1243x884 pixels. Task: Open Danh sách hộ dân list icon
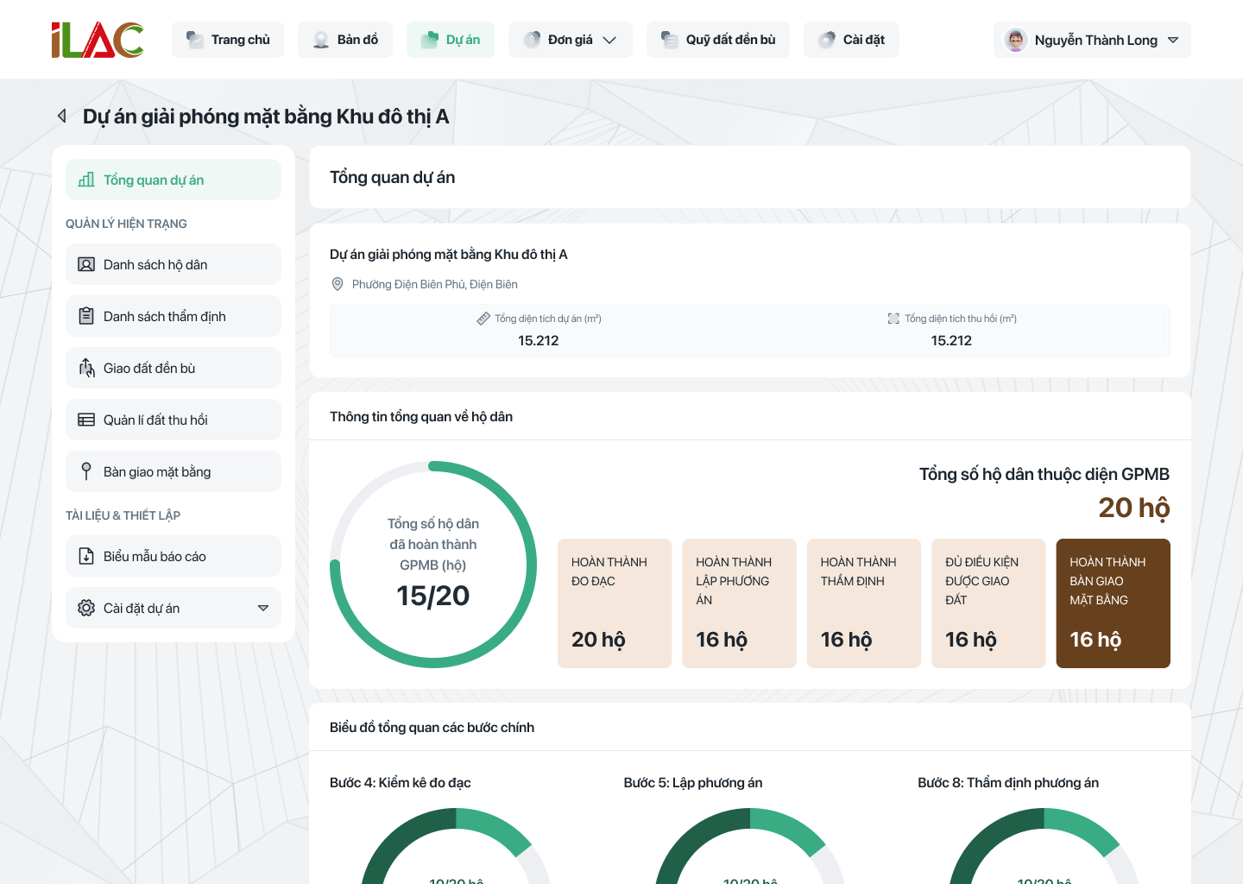tap(86, 264)
